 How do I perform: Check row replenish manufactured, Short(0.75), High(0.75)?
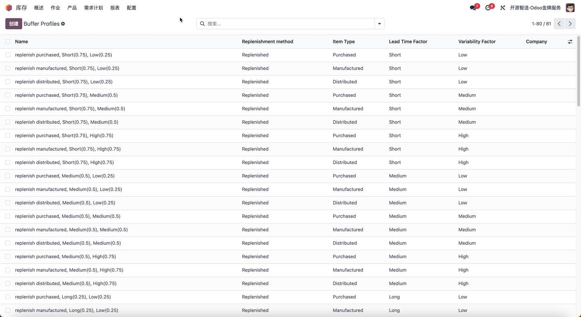(x=8, y=149)
